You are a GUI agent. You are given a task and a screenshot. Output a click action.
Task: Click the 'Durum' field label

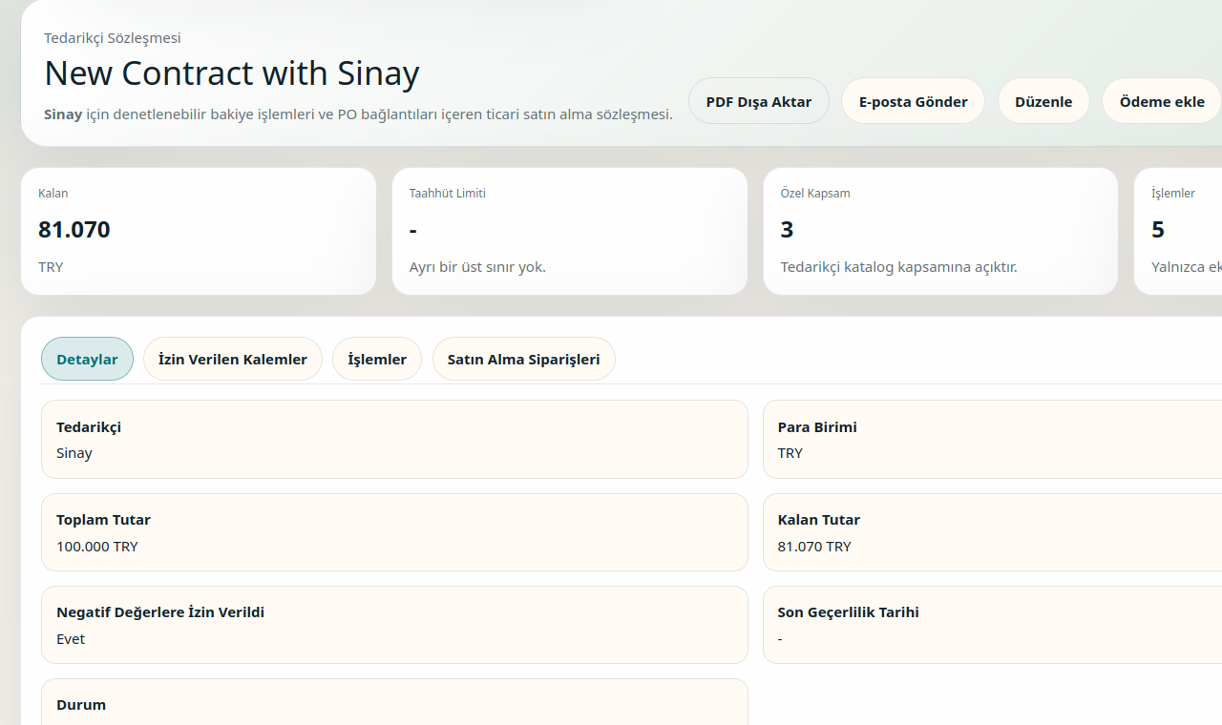pos(81,705)
